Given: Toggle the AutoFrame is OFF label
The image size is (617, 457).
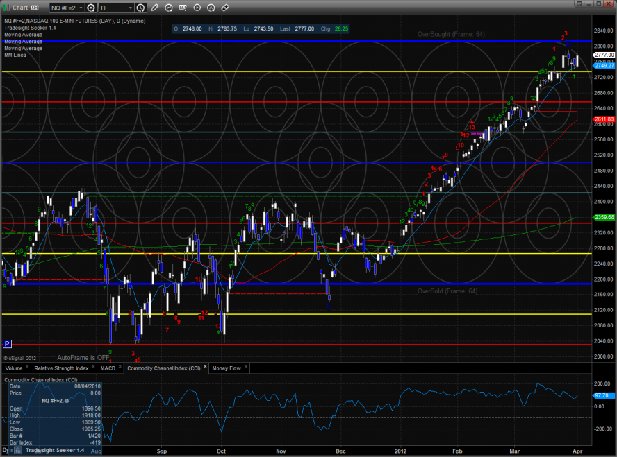Looking at the screenshot, I should [83, 357].
